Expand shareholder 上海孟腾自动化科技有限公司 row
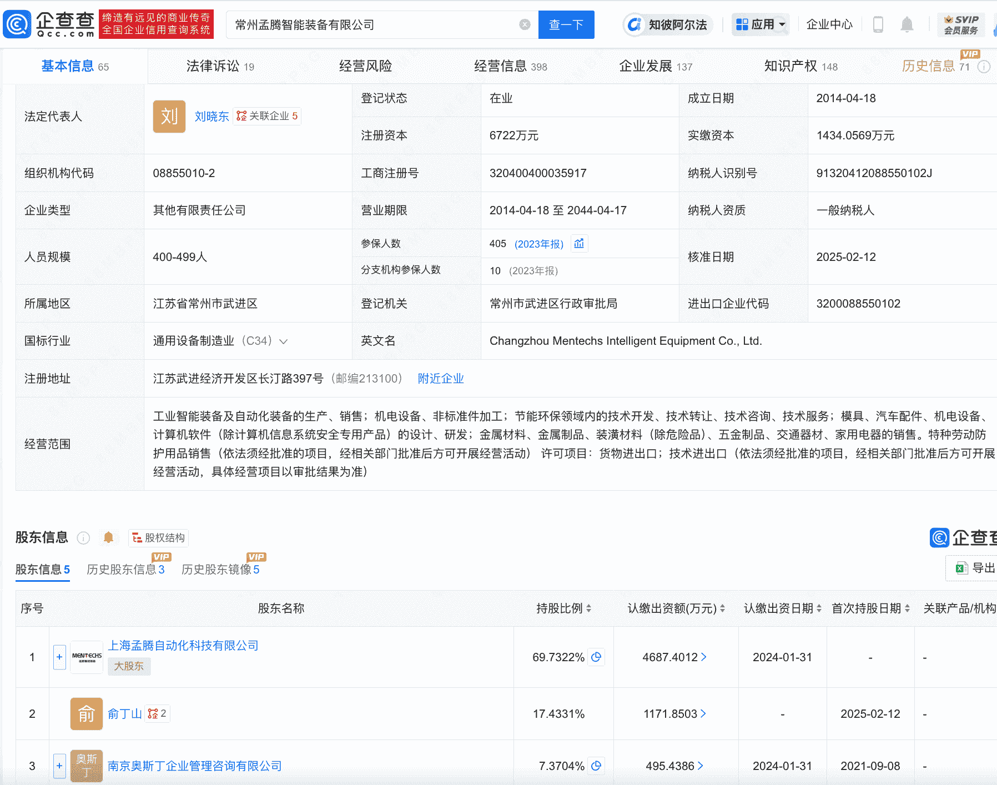The width and height of the screenshot is (997, 785). 59,657
